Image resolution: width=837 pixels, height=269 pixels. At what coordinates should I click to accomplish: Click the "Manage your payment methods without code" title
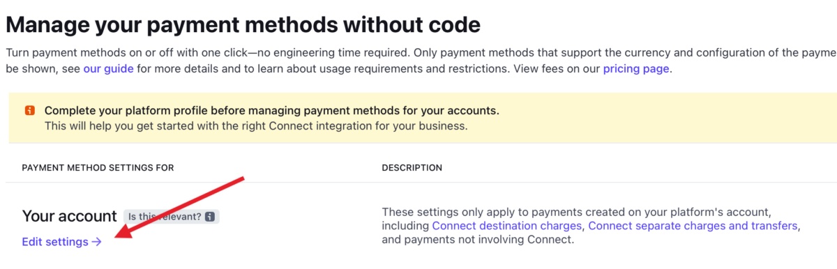click(x=243, y=25)
